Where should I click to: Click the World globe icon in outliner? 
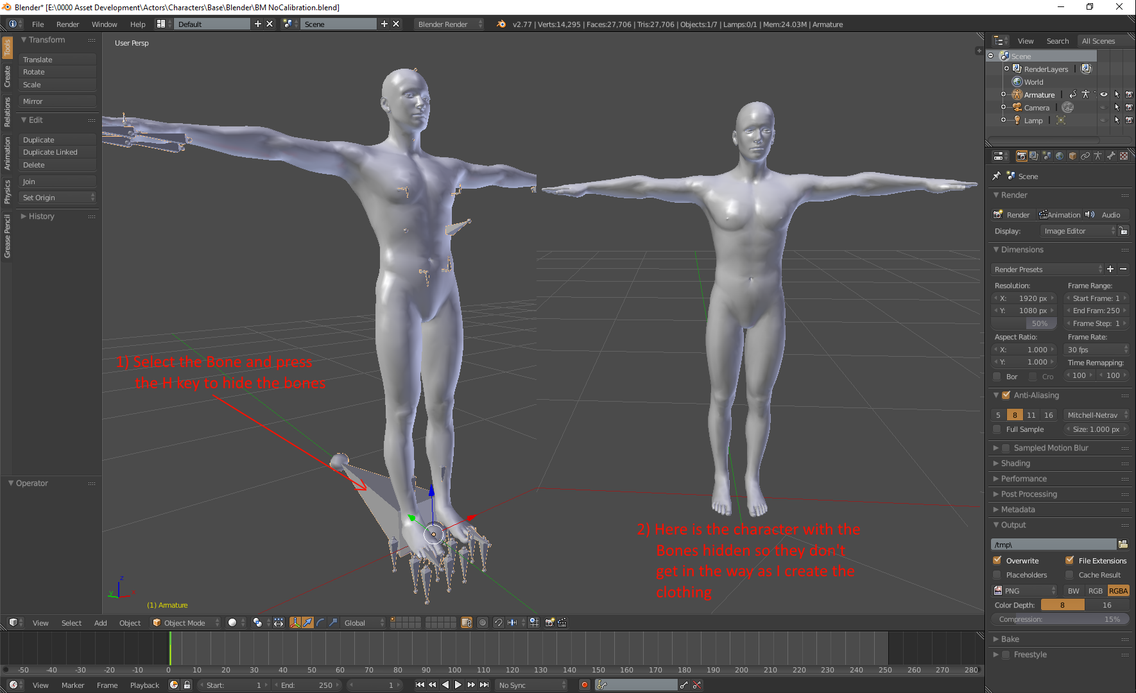(1017, 81)
